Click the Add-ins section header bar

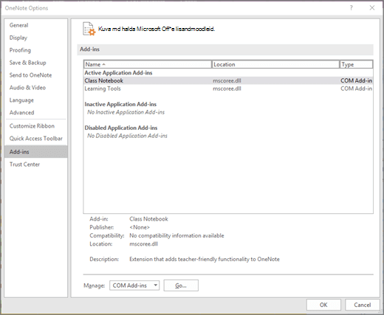(225, 49)
